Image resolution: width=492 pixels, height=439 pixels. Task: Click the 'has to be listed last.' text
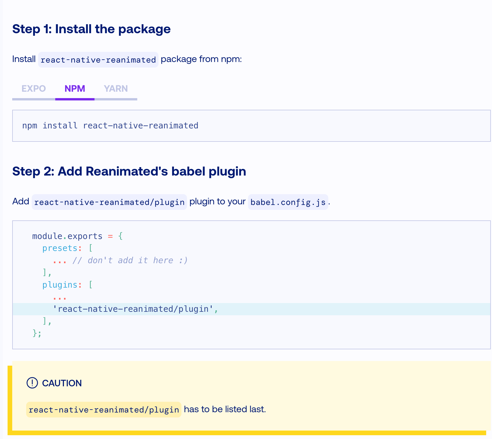coord(225,409)
